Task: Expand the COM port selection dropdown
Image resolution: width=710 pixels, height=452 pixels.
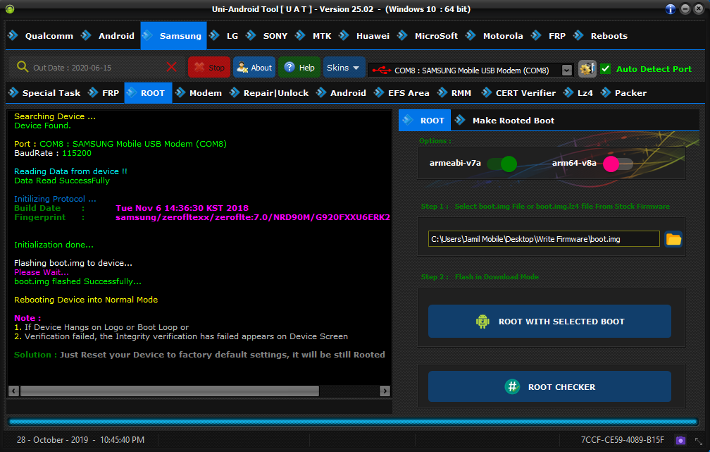Action: pos(567,71)
